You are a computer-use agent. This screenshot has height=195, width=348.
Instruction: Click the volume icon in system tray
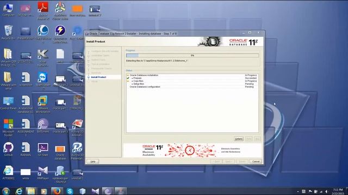coord(326,191)
